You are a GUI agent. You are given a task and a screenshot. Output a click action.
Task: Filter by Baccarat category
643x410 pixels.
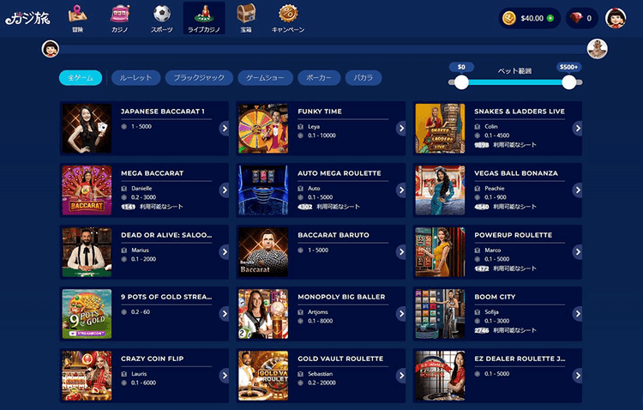click(364, 77)
